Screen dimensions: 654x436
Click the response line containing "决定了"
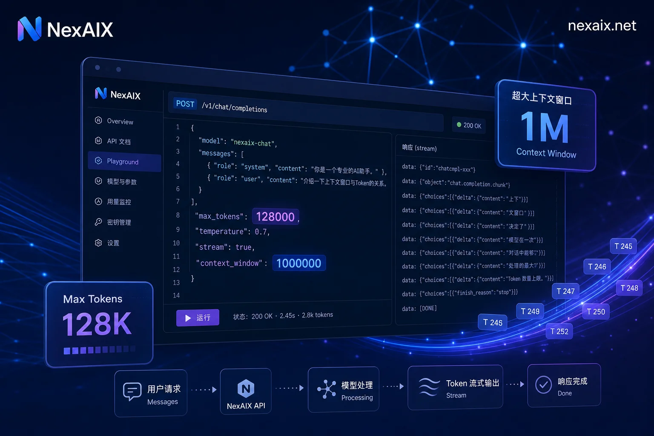468,226
